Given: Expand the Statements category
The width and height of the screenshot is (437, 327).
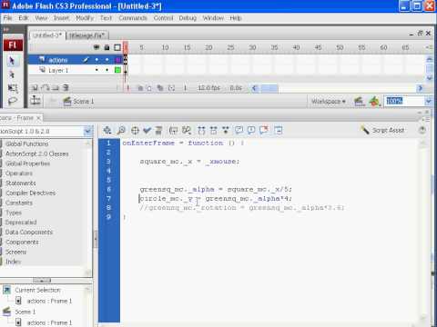Looking at the screenshot, I should pyautogui.click(x=20, y=183).
